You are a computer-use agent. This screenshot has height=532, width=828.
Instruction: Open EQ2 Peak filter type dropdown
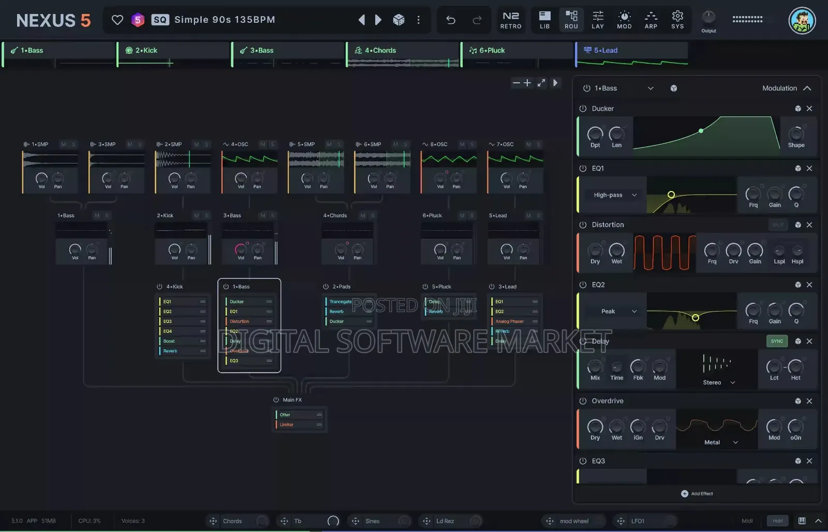pyautogui.click(x=615, y=312)
